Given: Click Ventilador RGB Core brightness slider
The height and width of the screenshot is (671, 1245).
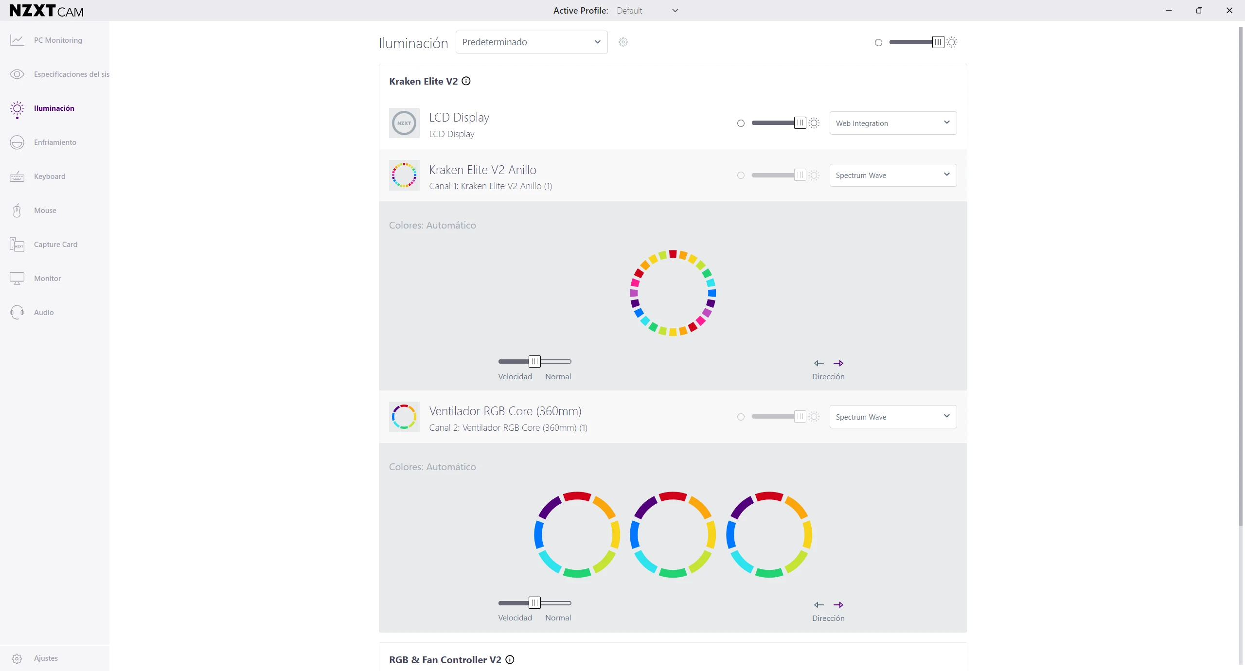Looking at the screenshot, I should pyautogui.click(x=779, y=417).
